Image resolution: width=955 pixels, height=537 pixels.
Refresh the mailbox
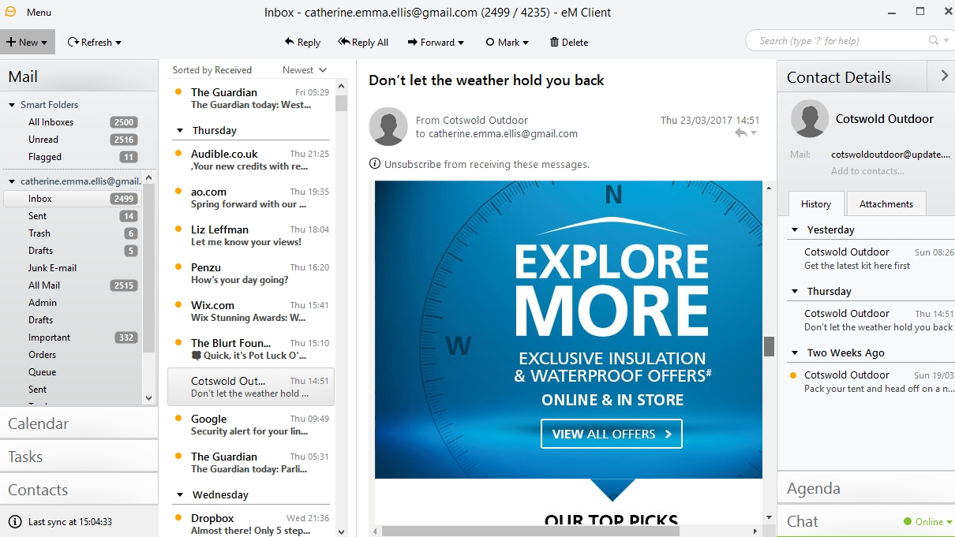[90, 42]
